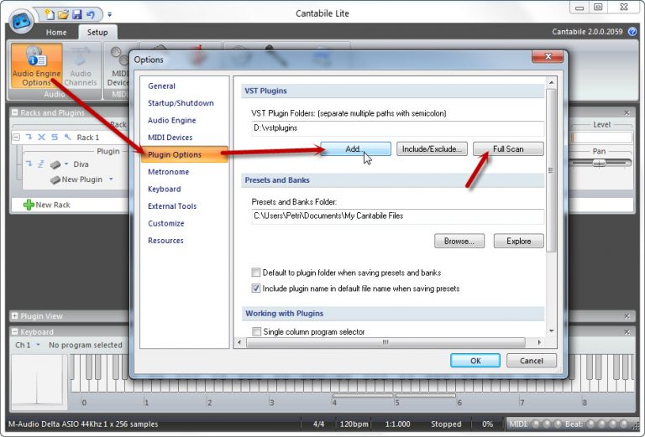Viewport: 645px width, 437px height.
Task: Click the Save floppy disk icon
Action: tap(77, 15)
